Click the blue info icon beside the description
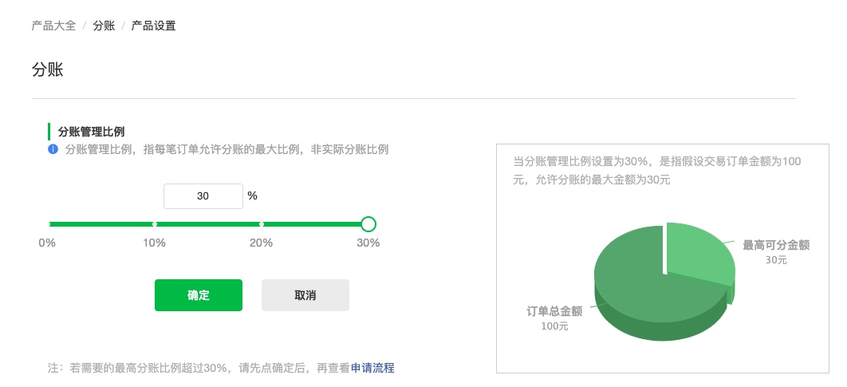Viewport: 847px width, 387px height. click(x=53, y=149)
